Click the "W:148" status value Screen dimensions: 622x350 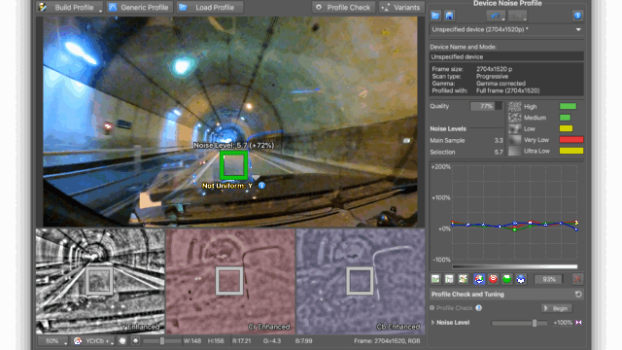(192, 341)
